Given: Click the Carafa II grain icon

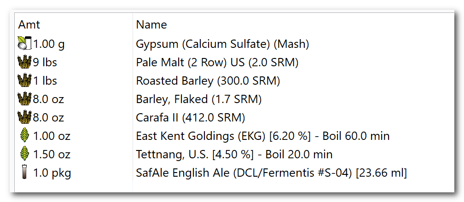Looking at the screenshot, I should tap(24, 117).
